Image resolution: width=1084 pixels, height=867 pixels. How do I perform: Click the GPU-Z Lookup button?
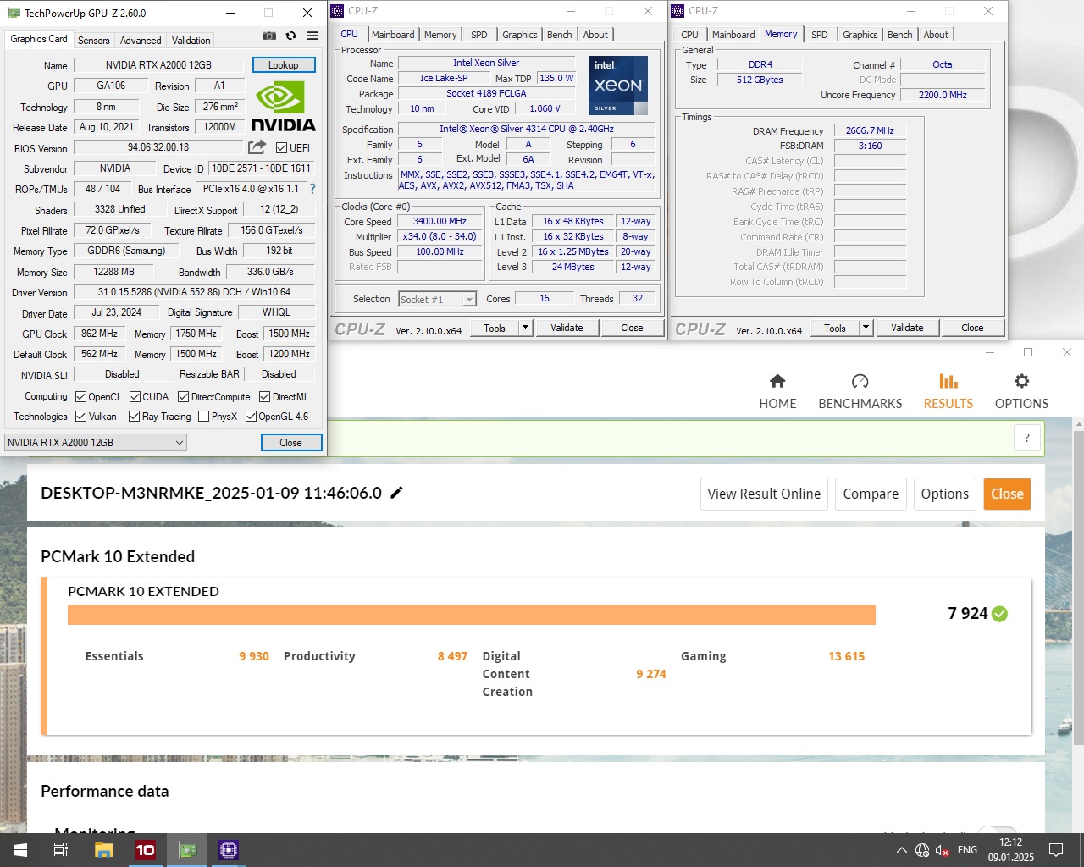coord(284,65)
